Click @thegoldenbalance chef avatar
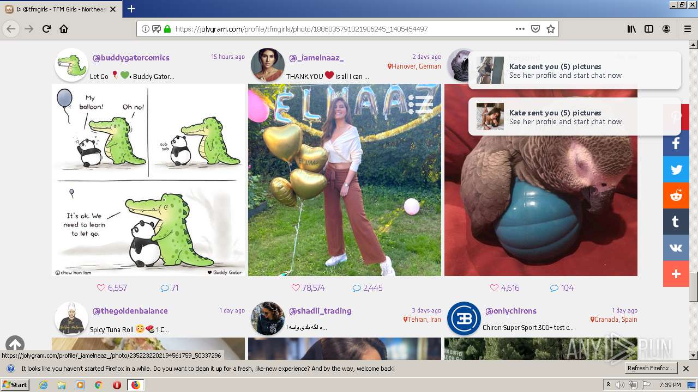The height and width of the screenshot is (392, 698). tap(71, 318)
